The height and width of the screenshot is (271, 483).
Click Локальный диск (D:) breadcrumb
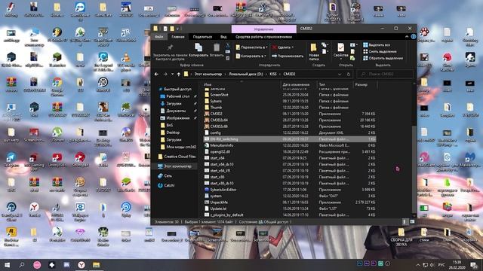tap(246, 74)
